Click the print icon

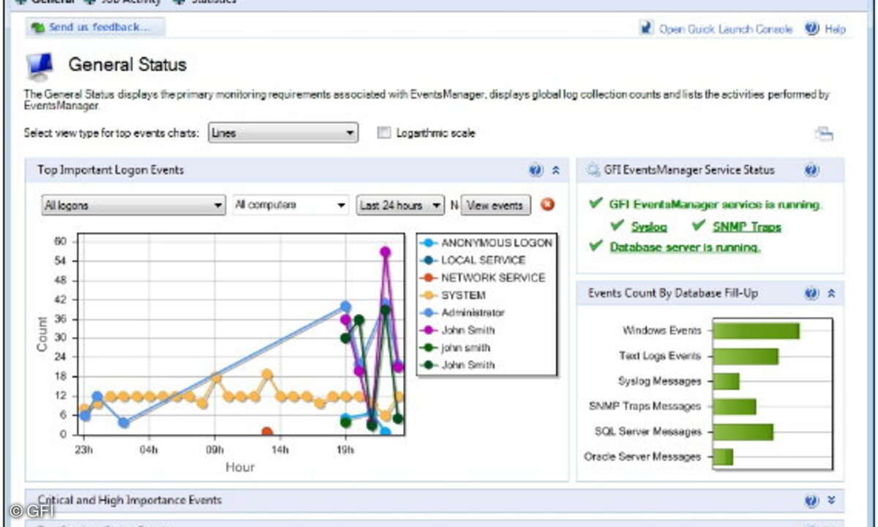pyautogui.click(x=824, y=133)
